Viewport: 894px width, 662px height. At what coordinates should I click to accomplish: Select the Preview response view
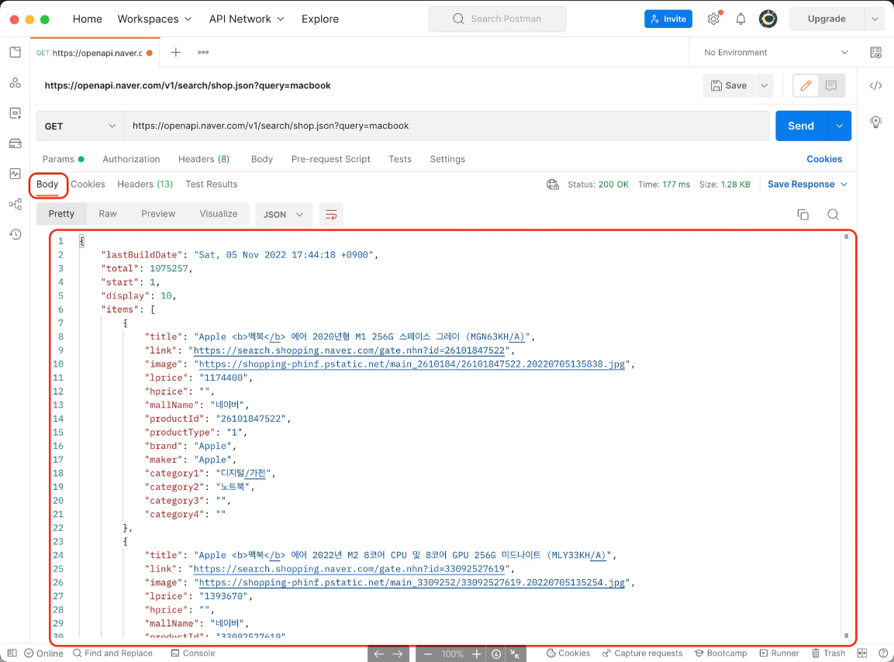coord(158,214)
